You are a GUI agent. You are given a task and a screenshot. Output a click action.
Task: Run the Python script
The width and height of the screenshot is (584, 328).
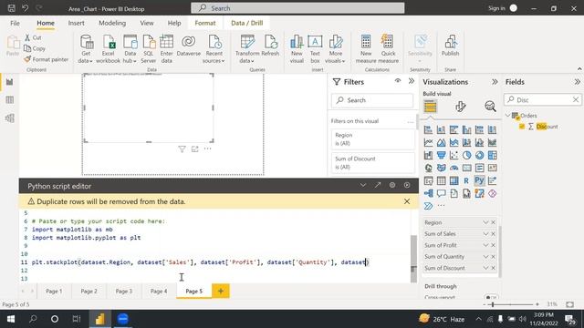[x=407, y=185]
